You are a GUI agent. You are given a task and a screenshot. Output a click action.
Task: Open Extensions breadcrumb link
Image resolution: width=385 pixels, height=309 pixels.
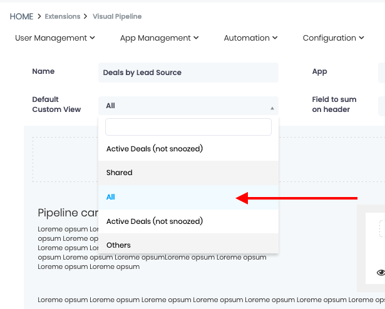point(63,16)
